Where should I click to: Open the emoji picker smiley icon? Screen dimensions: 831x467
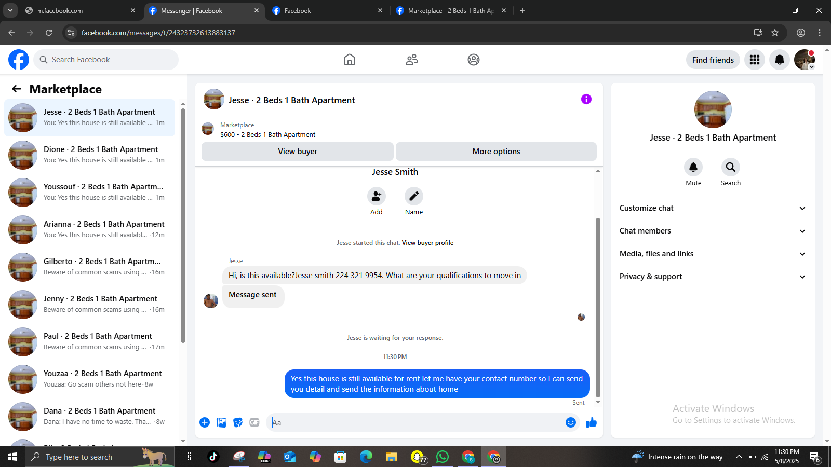pyautogui.click(x=571, y=422)
